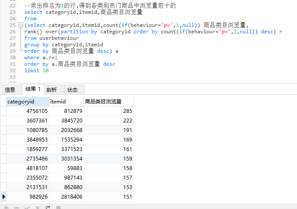Screen dimensions: 297x209
Task: Add a new record with plus icon
Action: pos(6,208)
